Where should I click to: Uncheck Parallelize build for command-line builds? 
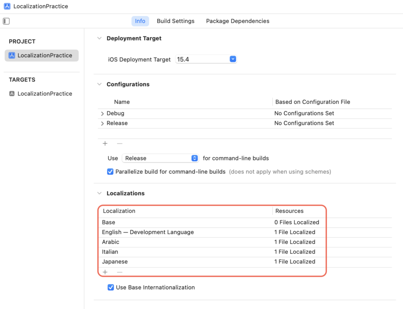click(x=110, y=171)
